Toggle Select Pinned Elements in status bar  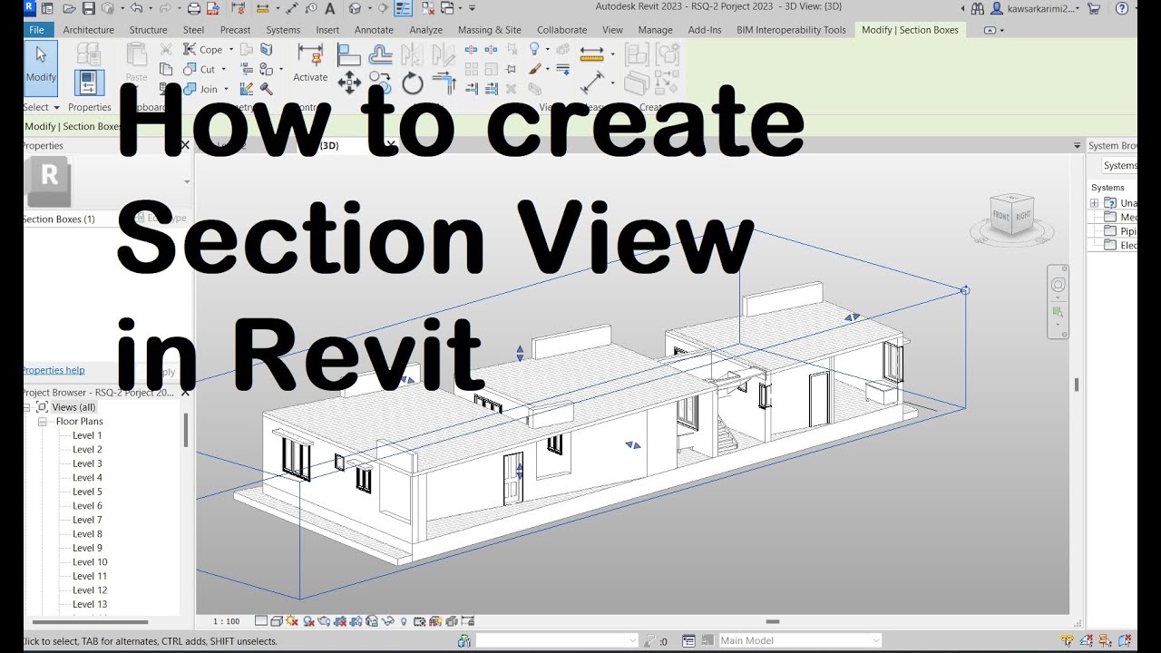[x=1105, y=640]
